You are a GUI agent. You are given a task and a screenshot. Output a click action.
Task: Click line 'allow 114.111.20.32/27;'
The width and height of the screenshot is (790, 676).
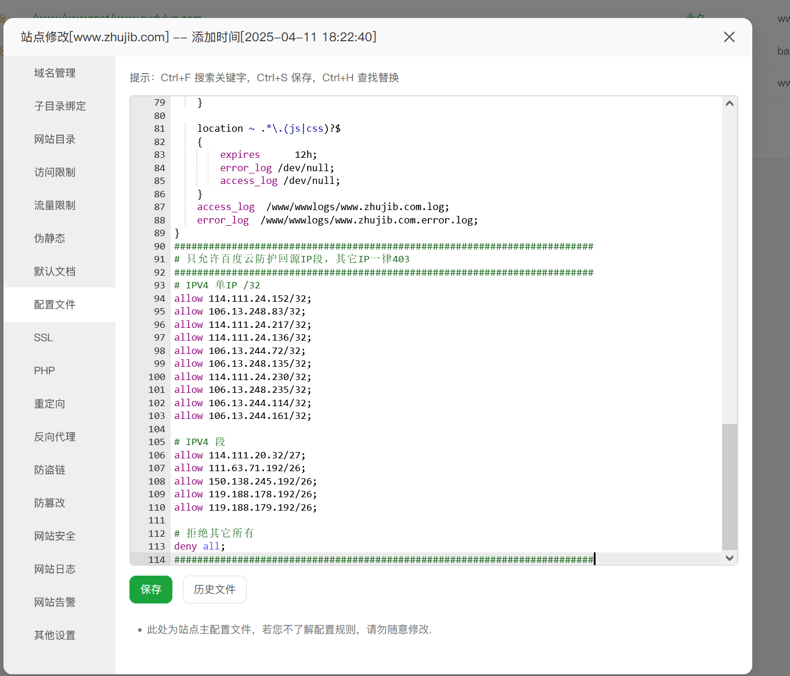[x=240, y=456]
